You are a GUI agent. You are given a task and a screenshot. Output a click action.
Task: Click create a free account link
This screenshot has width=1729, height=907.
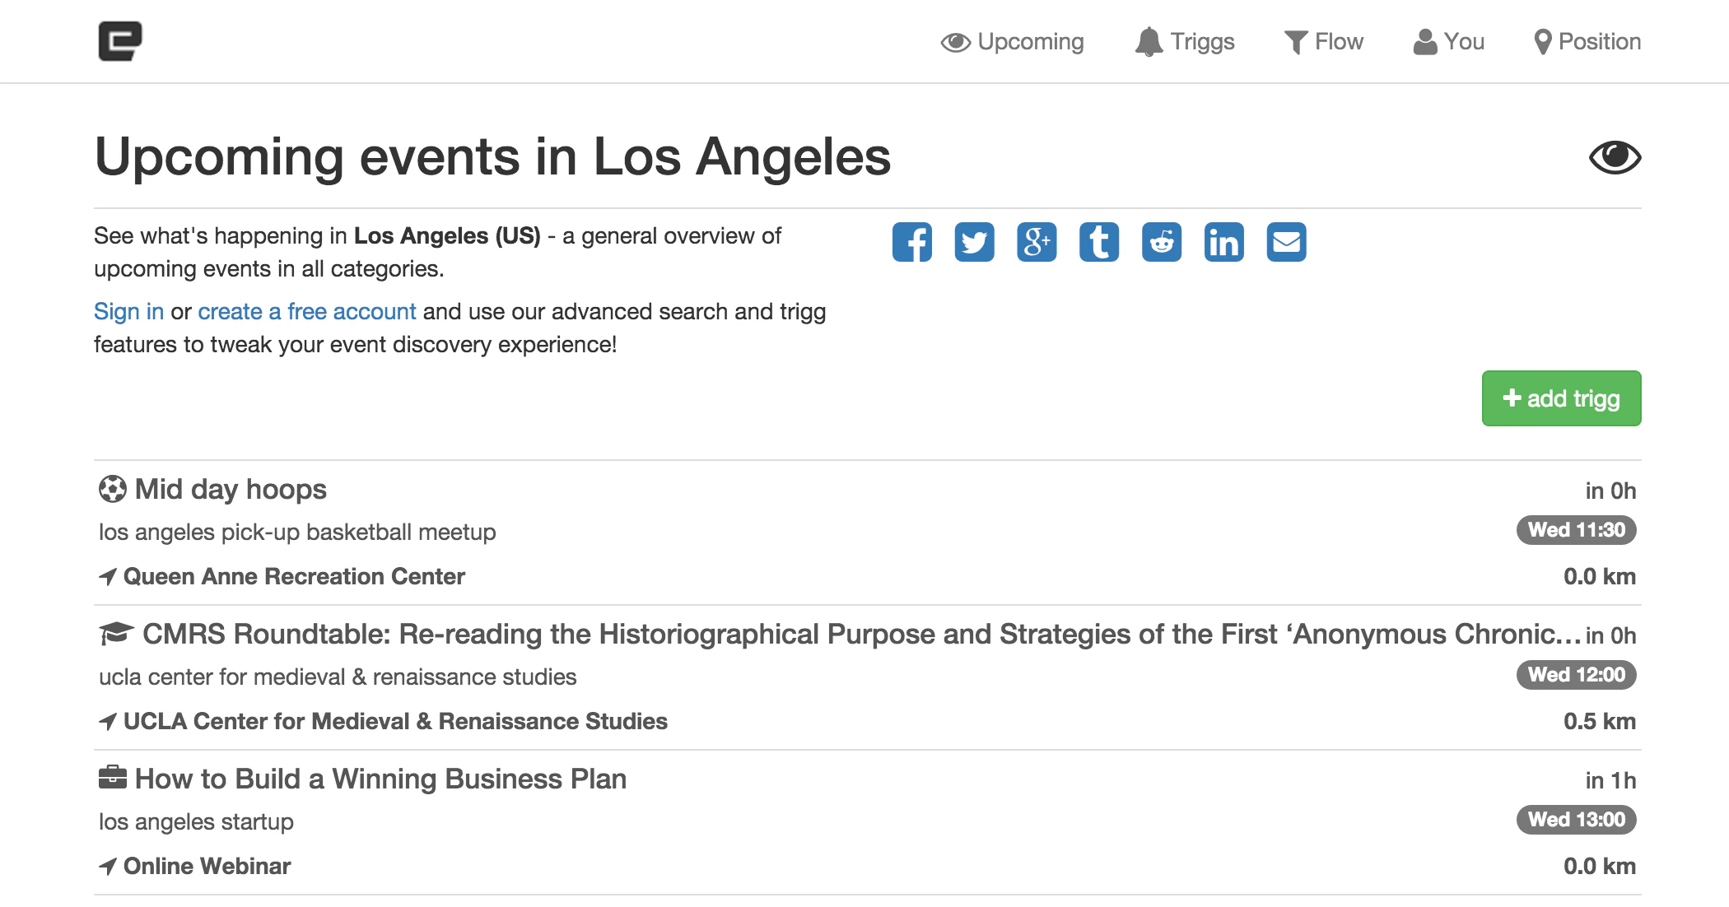click(x=306, y=312)
